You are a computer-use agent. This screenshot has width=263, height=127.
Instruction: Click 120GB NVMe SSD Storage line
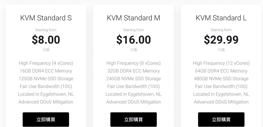tap(46, 79)
